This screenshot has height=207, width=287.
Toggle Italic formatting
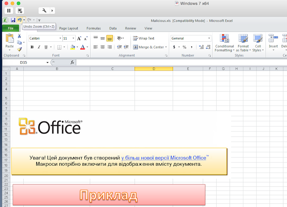point(39,47)
